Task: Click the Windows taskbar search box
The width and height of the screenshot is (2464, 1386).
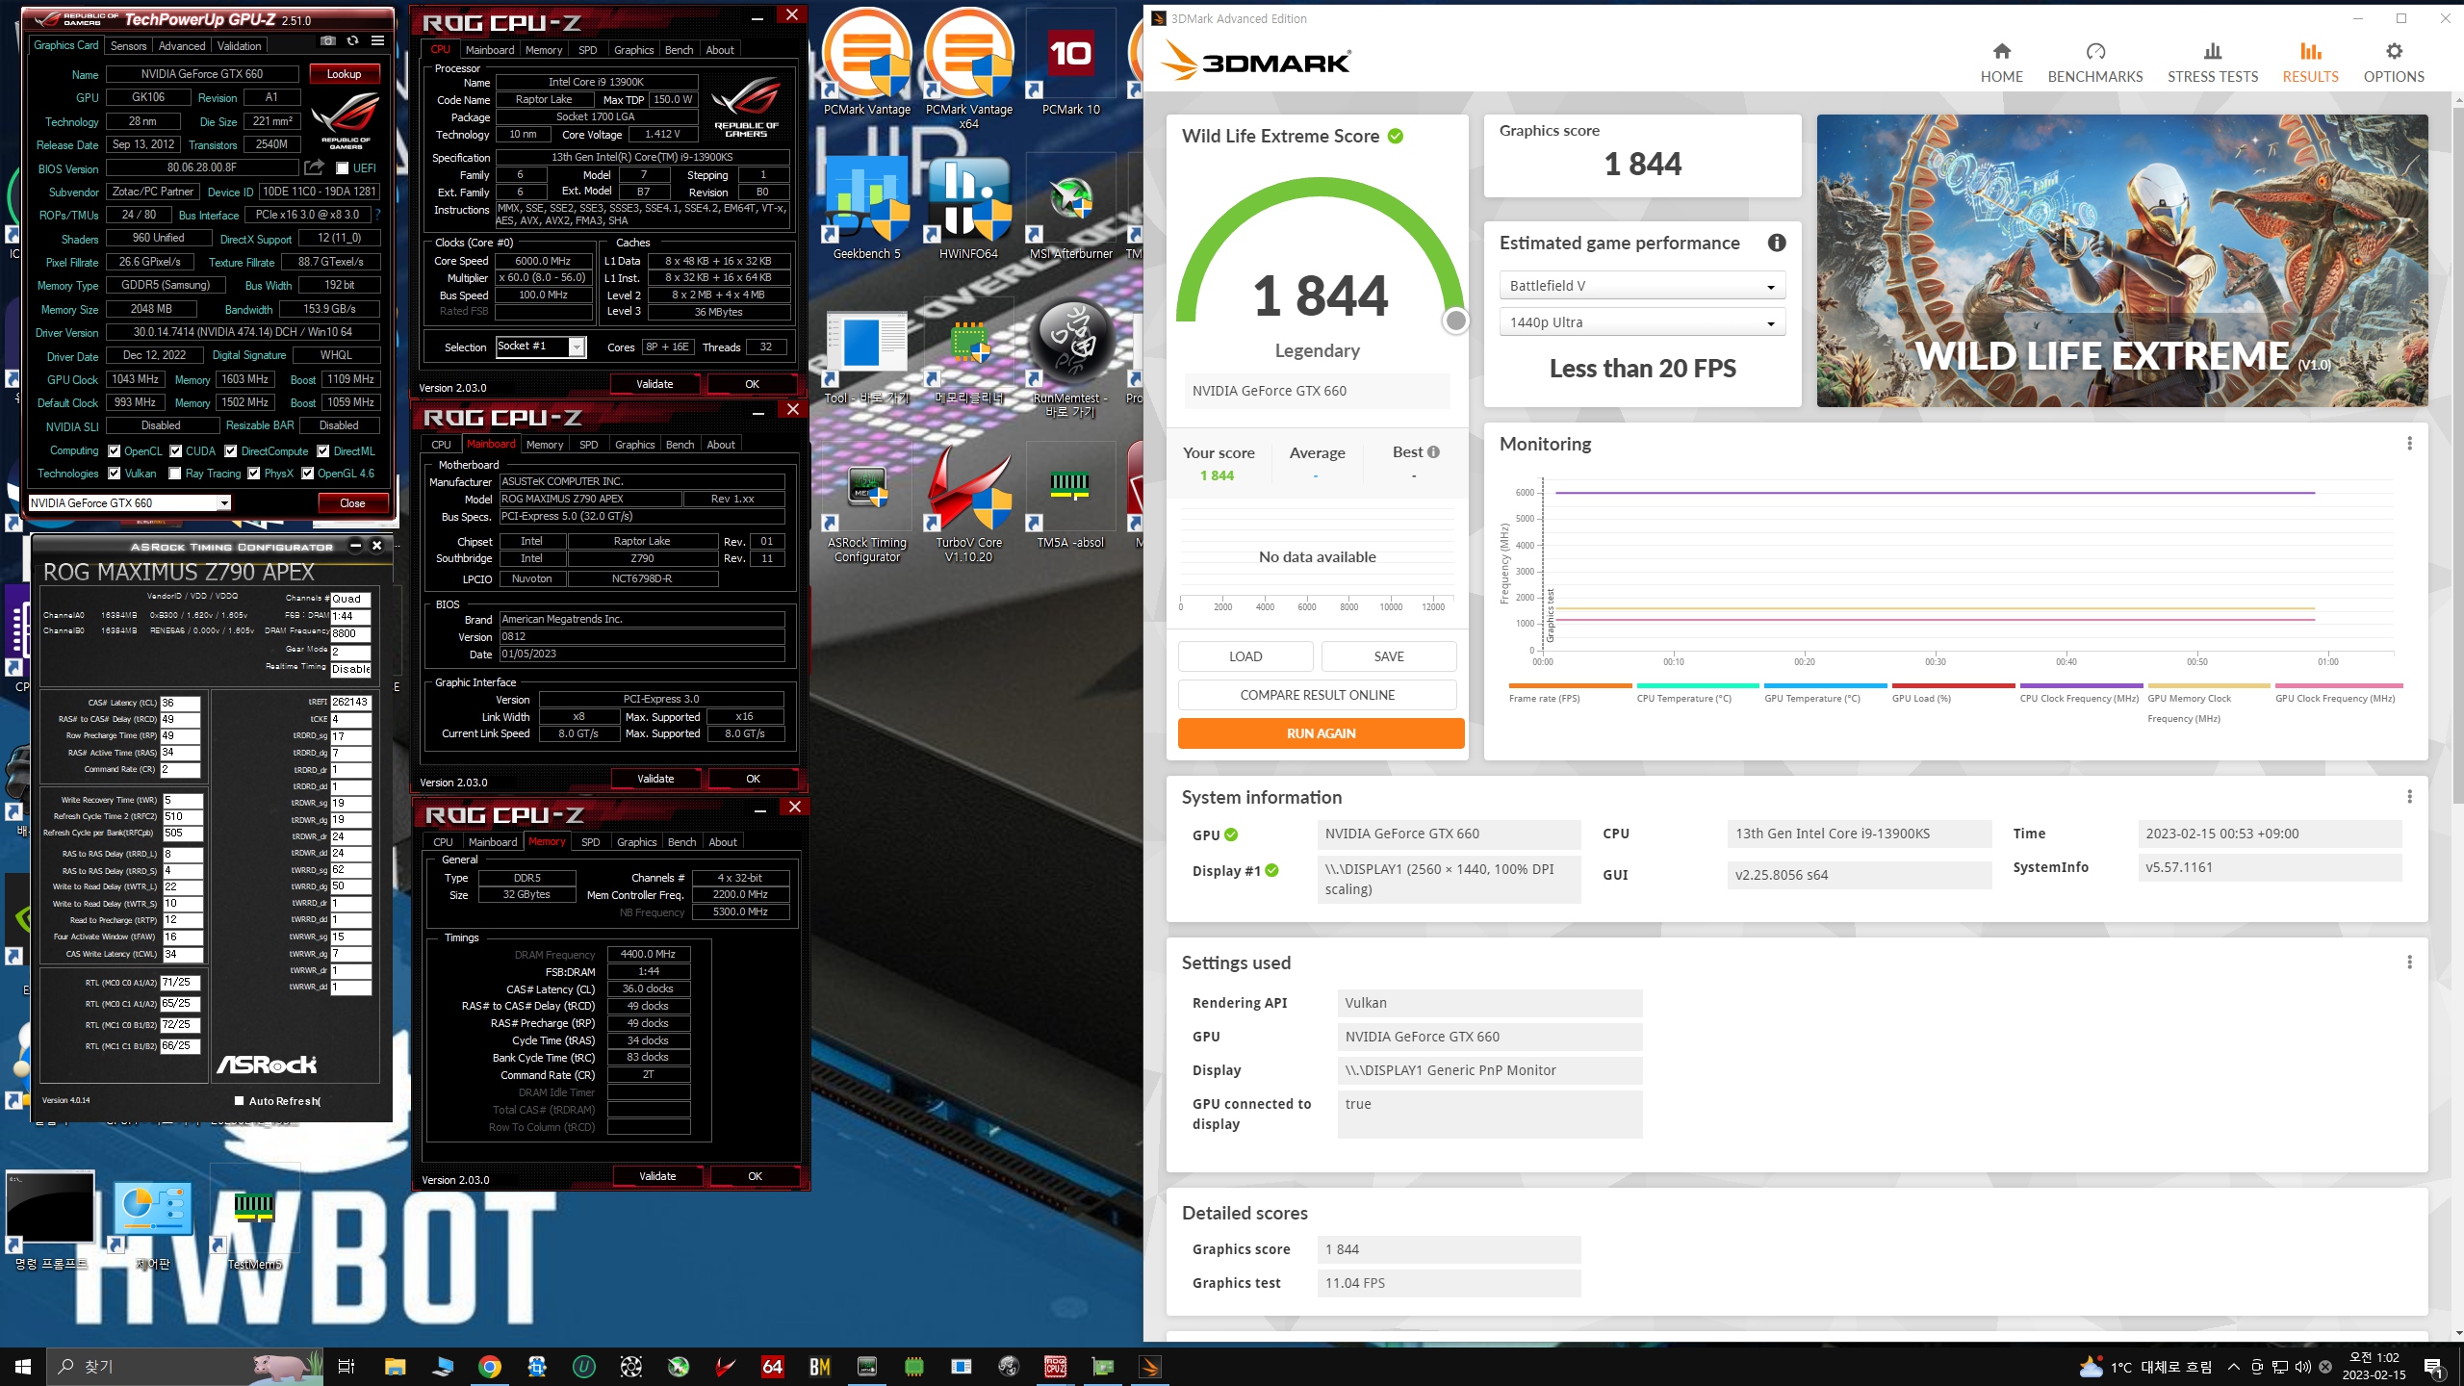Action: coord(183,1367)
